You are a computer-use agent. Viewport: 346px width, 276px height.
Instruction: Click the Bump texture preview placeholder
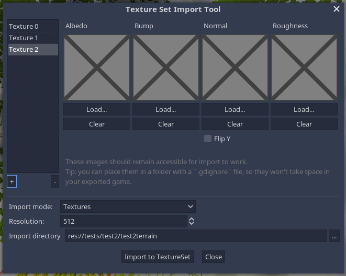pyautogui.click(x=166, y=67)
